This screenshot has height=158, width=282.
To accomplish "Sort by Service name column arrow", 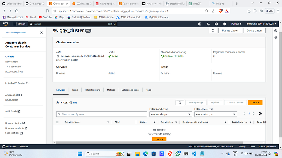I will [x=108, y=122].
